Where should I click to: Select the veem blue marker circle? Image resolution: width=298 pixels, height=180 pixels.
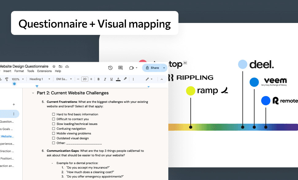(x=254, y=82)
